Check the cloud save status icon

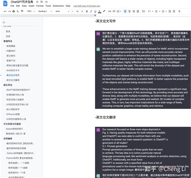[46, 2]
